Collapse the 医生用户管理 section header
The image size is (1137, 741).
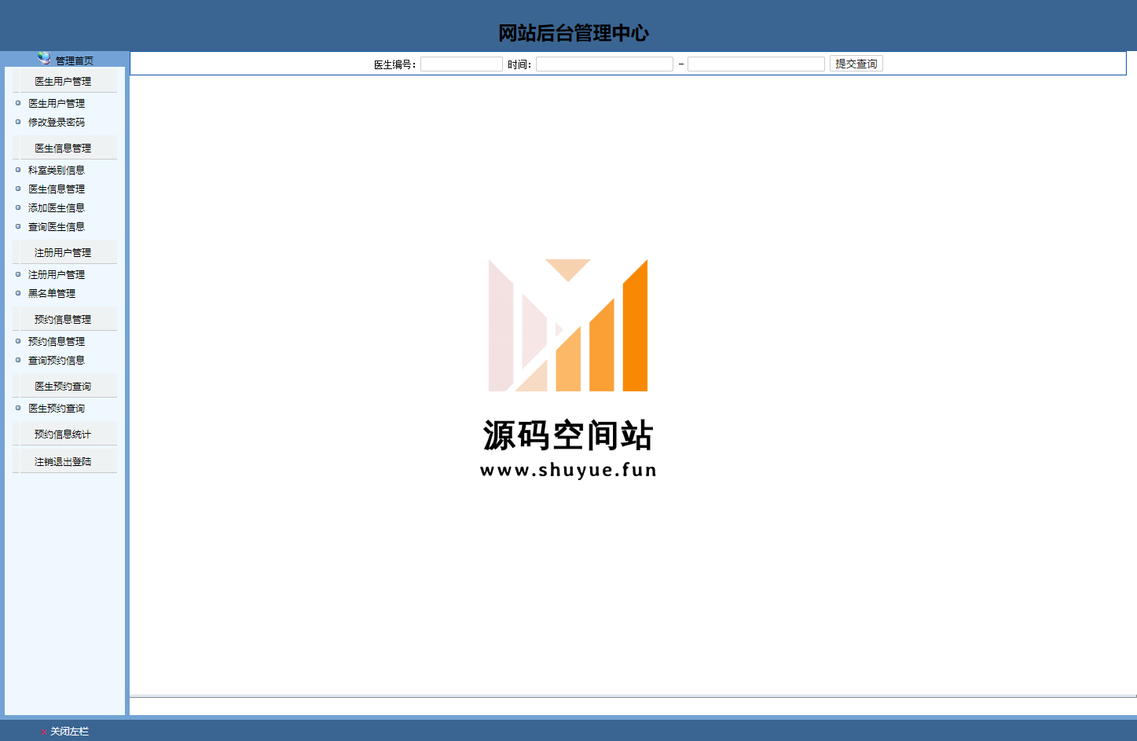[64, 81]
